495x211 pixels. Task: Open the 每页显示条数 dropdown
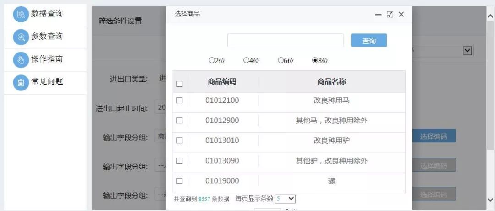click(x=285, y=199)
